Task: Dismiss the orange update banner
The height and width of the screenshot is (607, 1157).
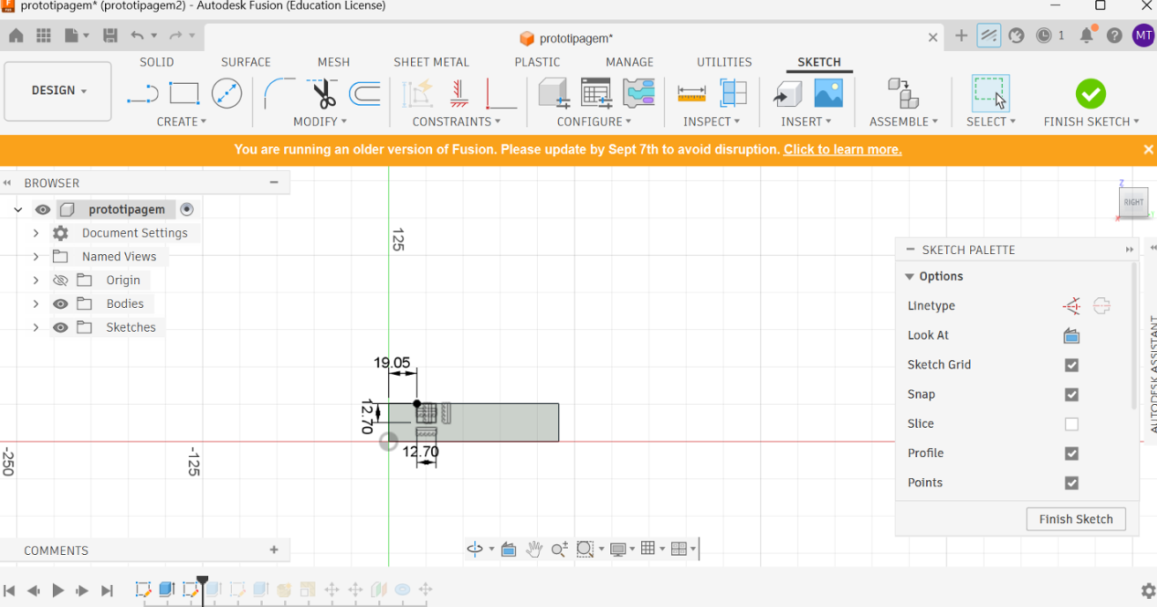Action: tap(1148, 150)
